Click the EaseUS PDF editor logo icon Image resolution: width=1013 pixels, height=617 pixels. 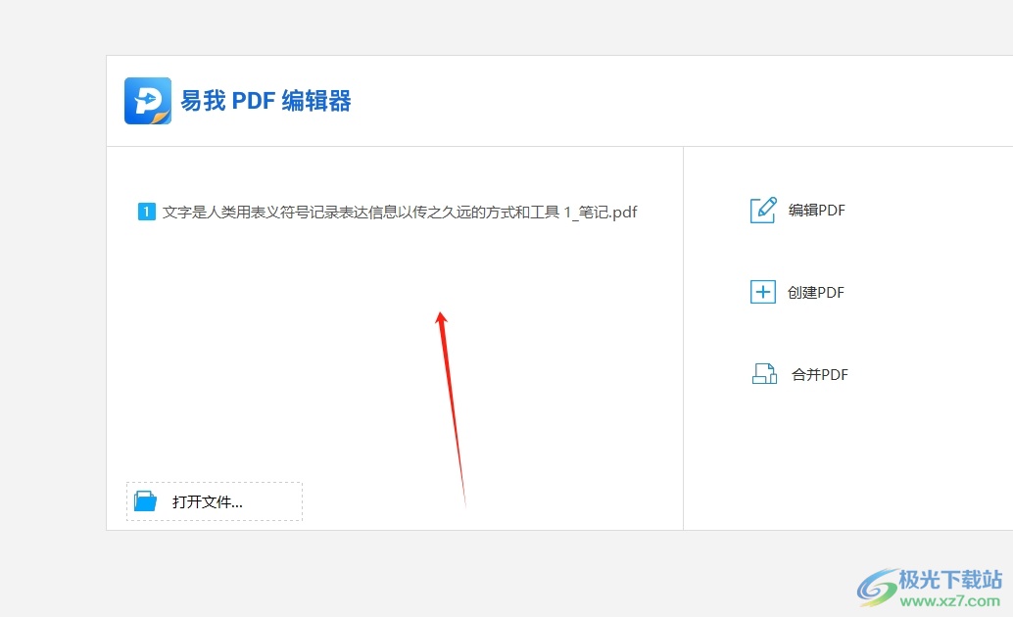(148, 101)
